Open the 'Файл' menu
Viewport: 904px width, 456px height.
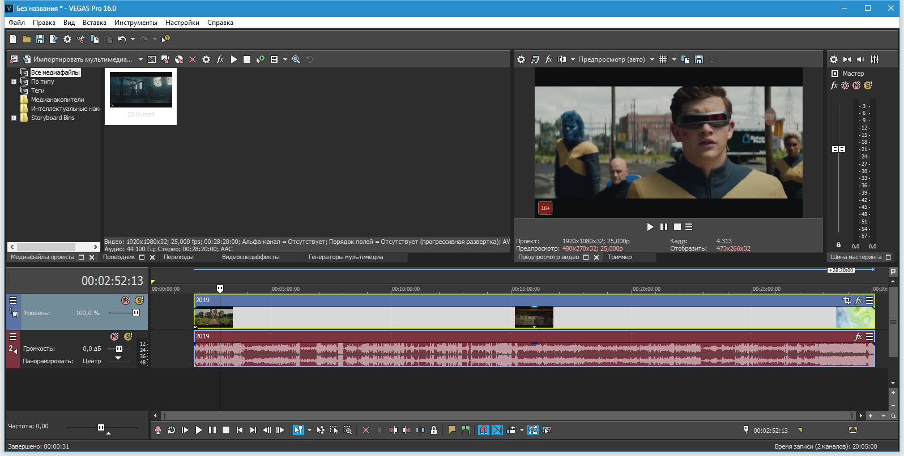tap(16, 23)
